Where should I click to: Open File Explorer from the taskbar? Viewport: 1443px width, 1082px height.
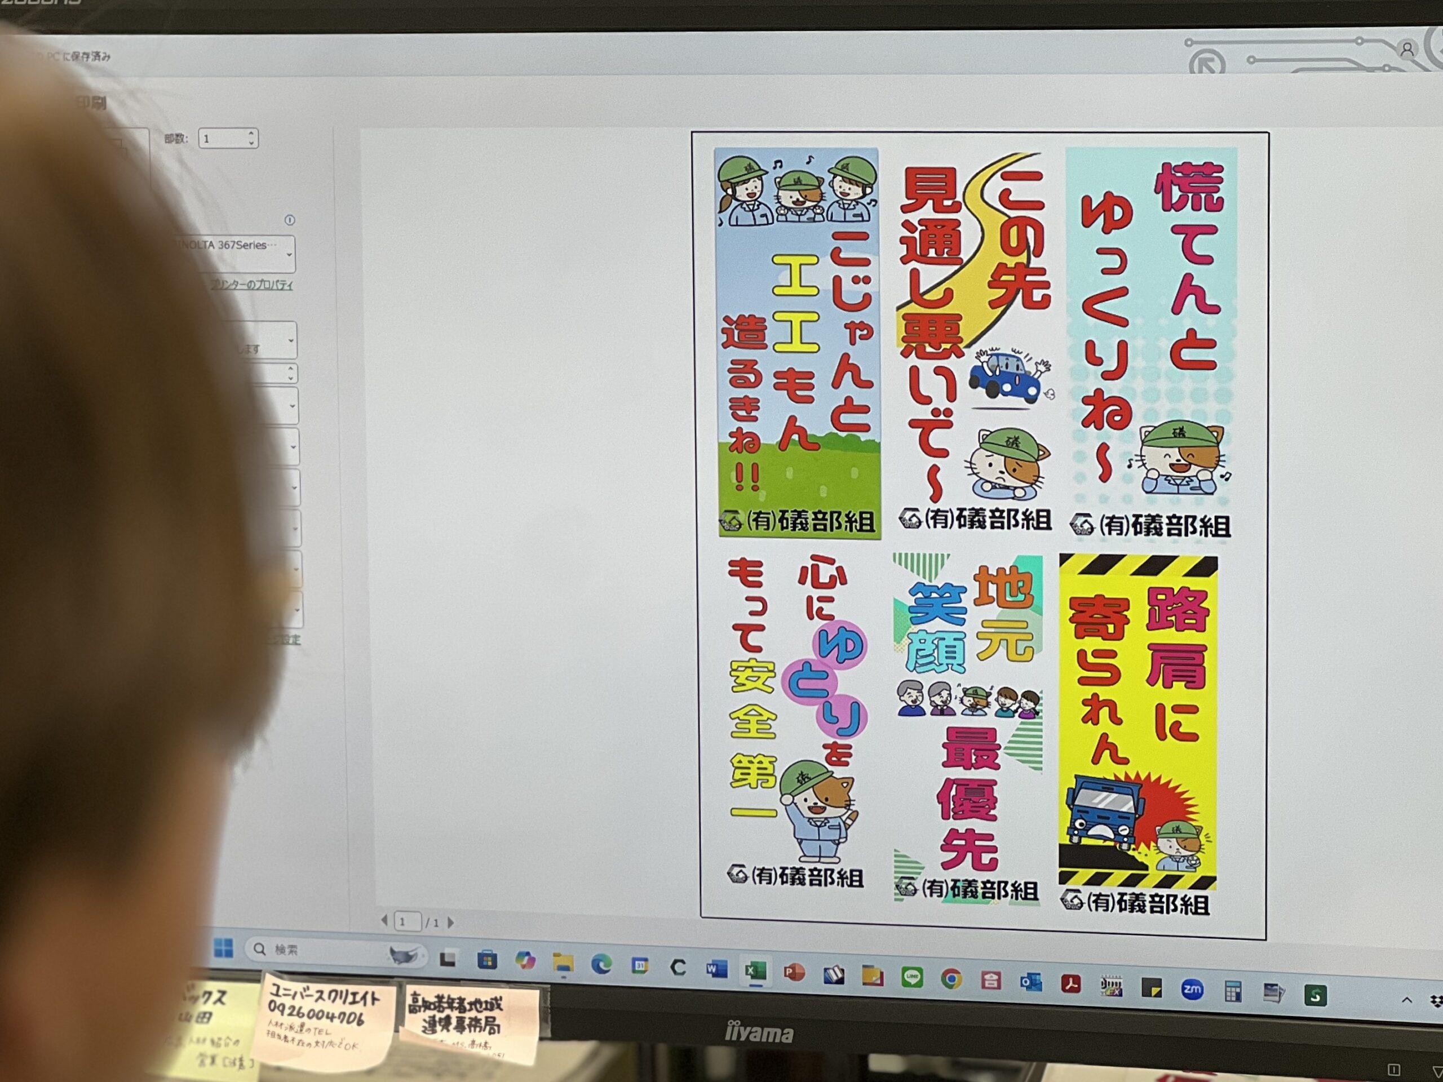coord(563,963)
